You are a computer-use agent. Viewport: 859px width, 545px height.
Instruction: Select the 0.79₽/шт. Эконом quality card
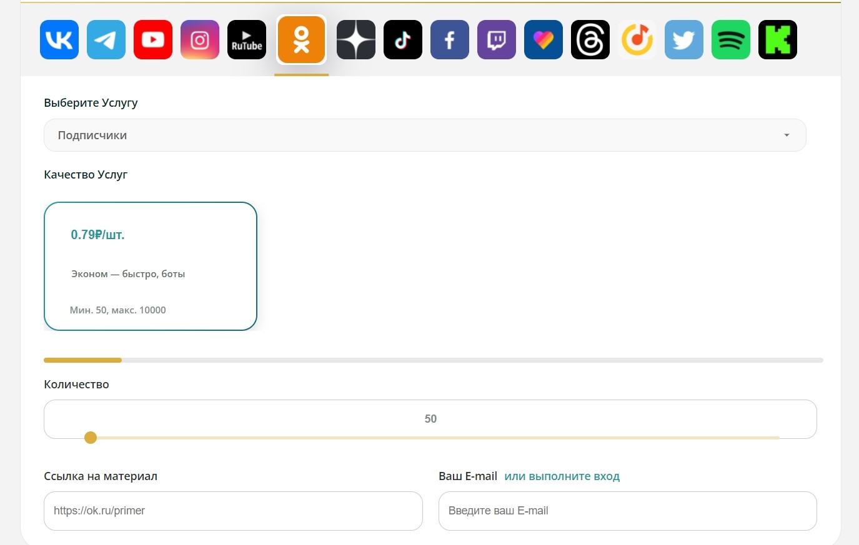[151, 266]
